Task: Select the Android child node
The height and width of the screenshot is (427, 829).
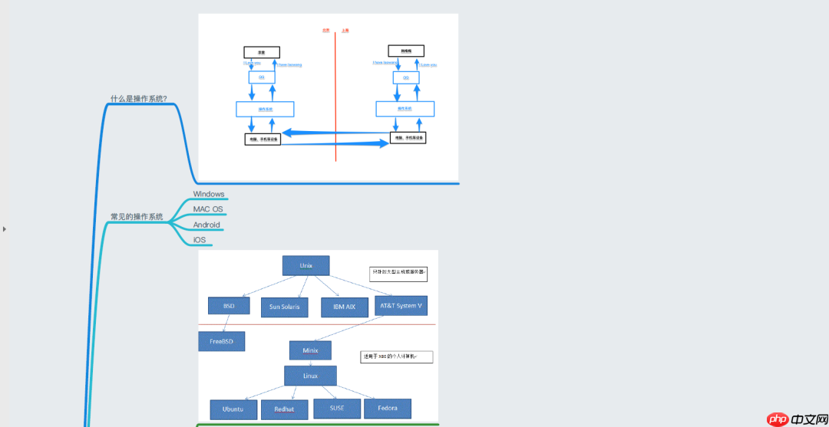Action: (206, 225)
